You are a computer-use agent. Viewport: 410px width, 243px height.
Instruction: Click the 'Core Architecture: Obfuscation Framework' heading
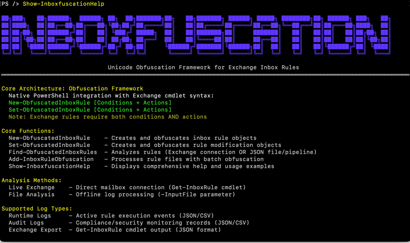pos(72,89)
